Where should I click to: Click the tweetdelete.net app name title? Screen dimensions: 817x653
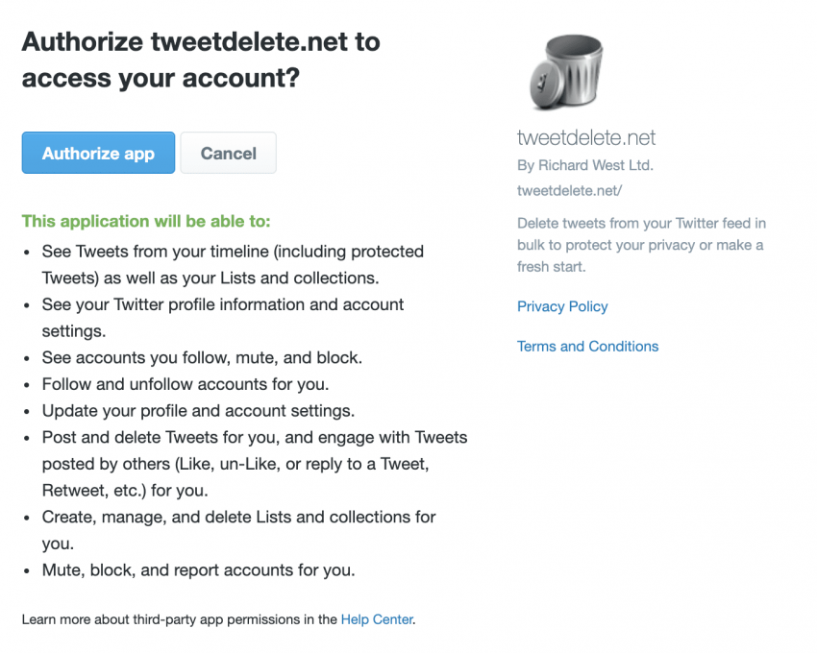click(586, 138)
